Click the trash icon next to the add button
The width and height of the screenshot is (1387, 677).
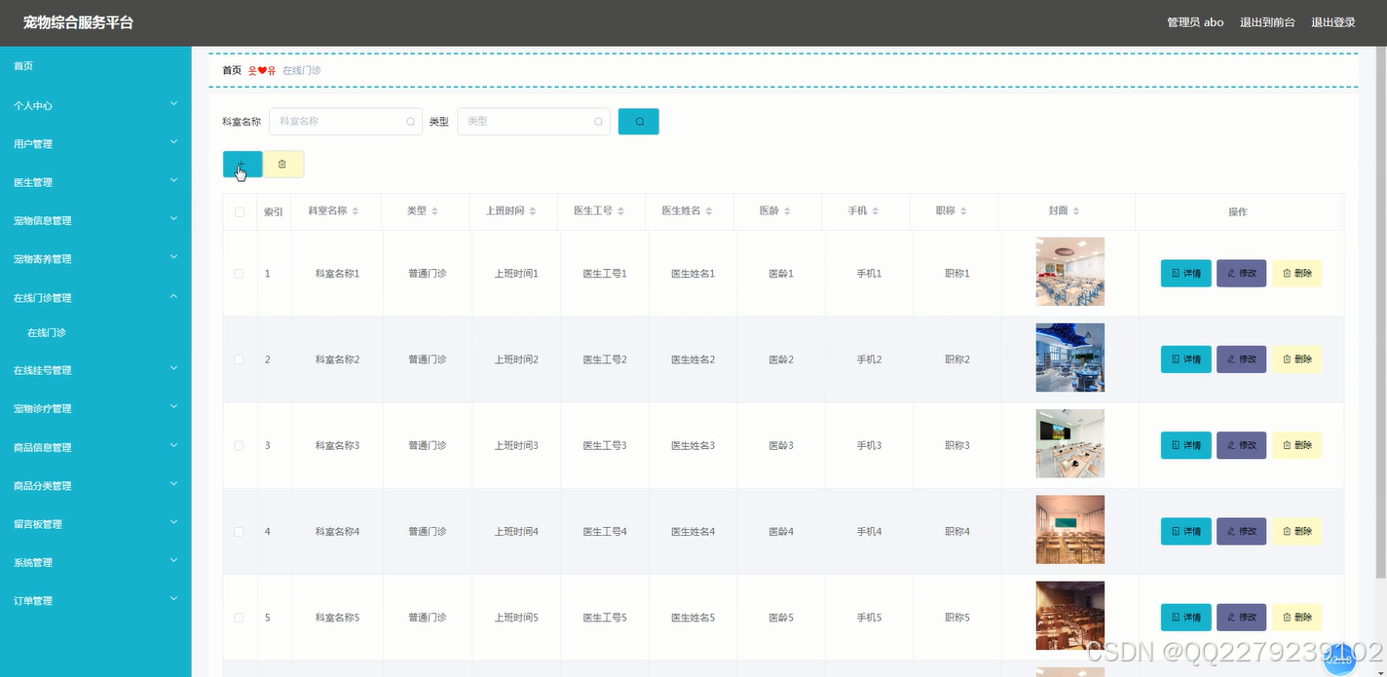coord(282,164)
